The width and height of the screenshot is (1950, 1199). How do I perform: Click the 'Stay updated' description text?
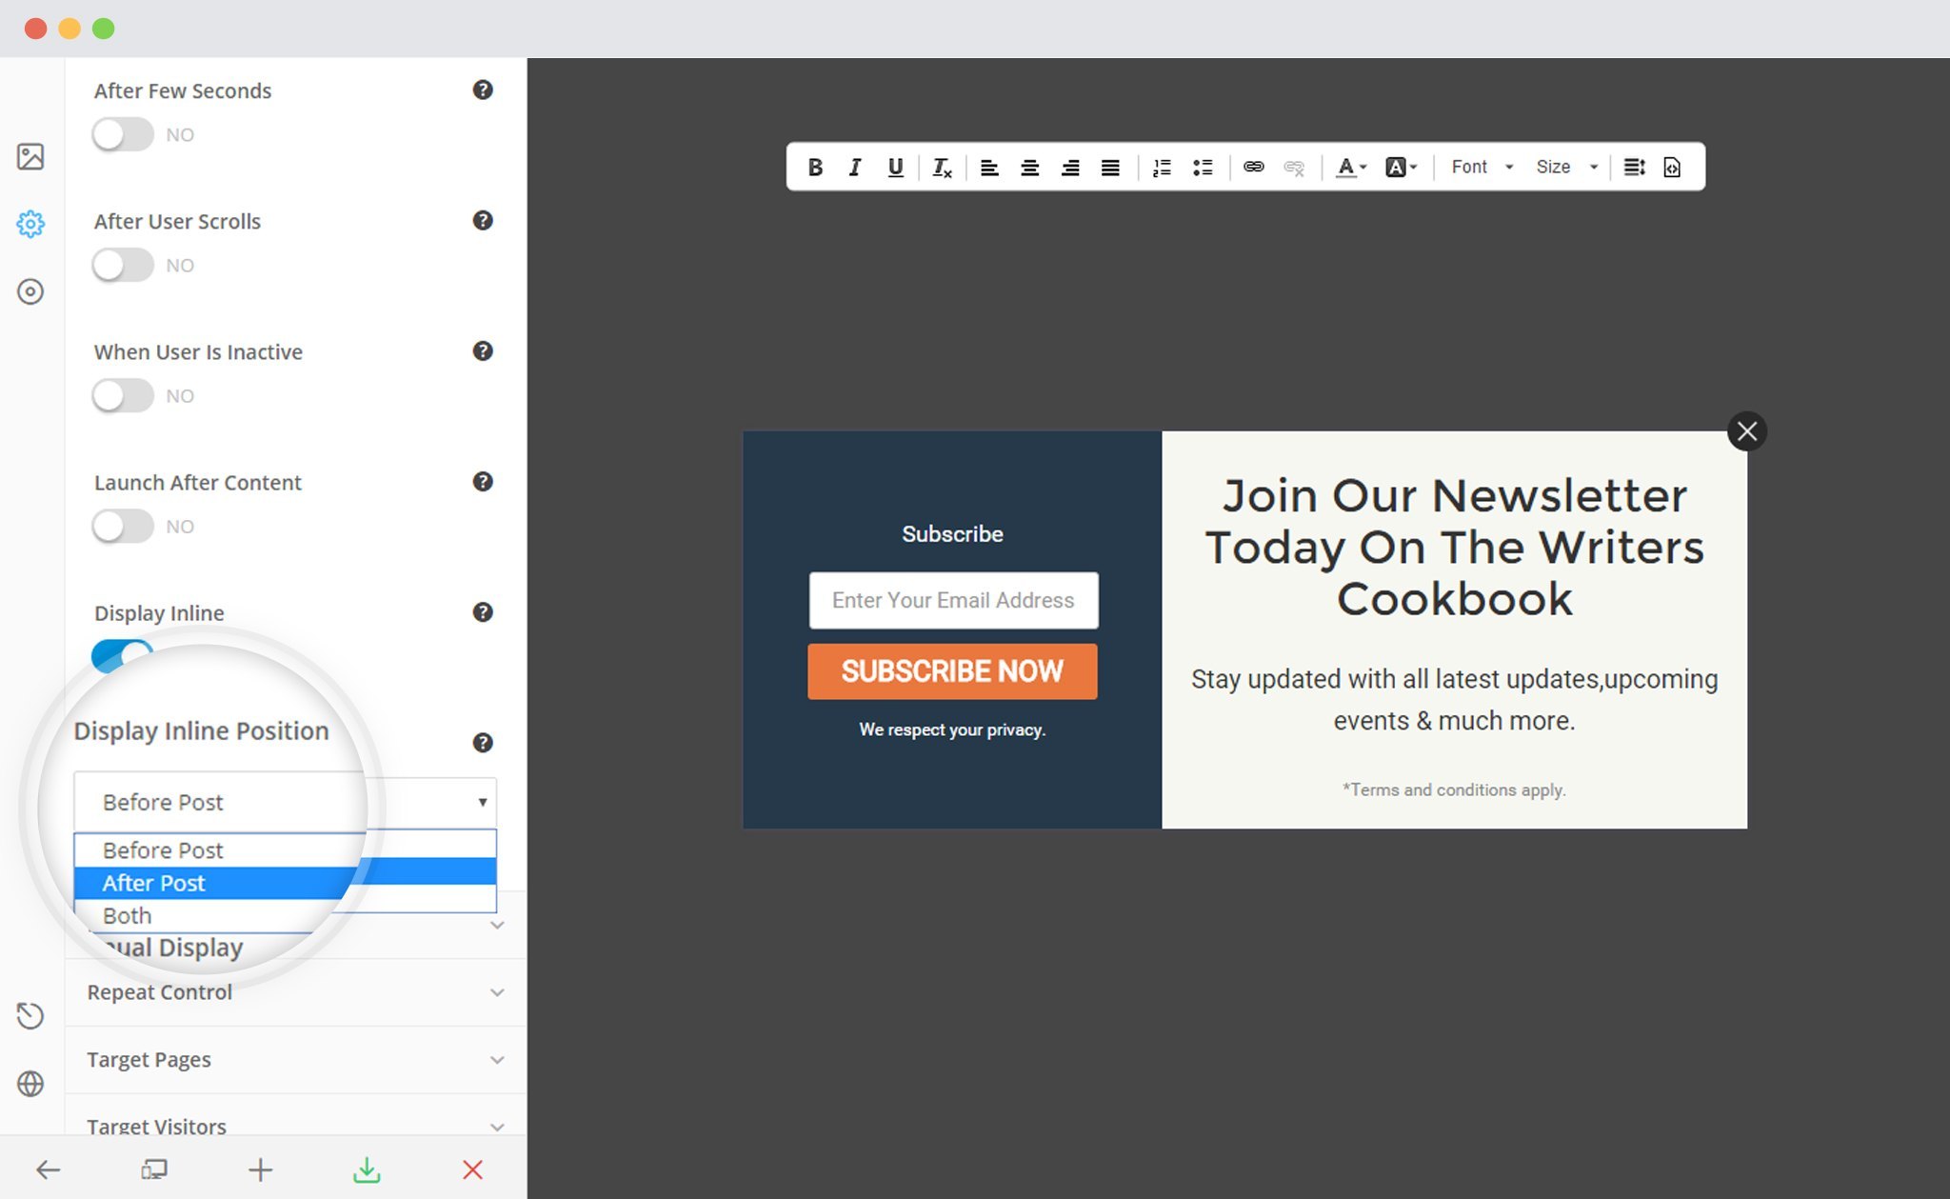tap(1454, 700)
